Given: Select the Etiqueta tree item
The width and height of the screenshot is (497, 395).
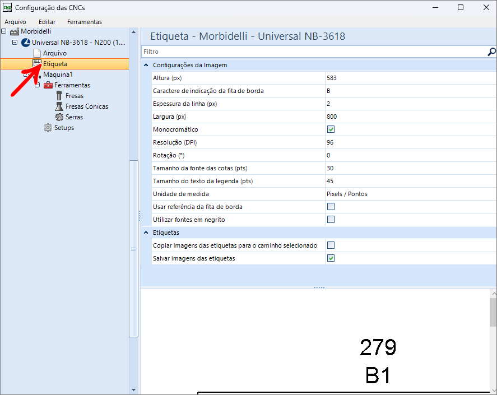Looking at the screenshot, I should pos(55,64).
